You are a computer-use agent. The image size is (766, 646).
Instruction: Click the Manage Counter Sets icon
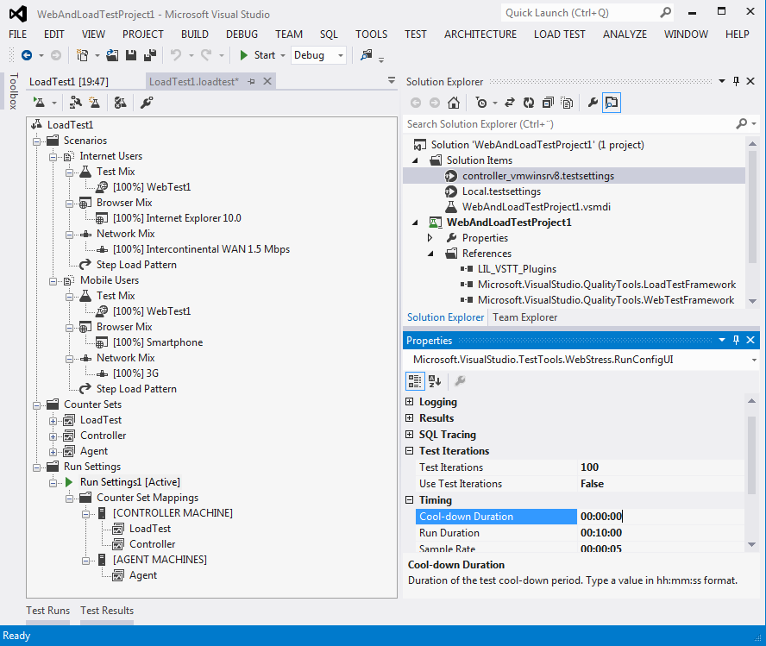point(120,103)
